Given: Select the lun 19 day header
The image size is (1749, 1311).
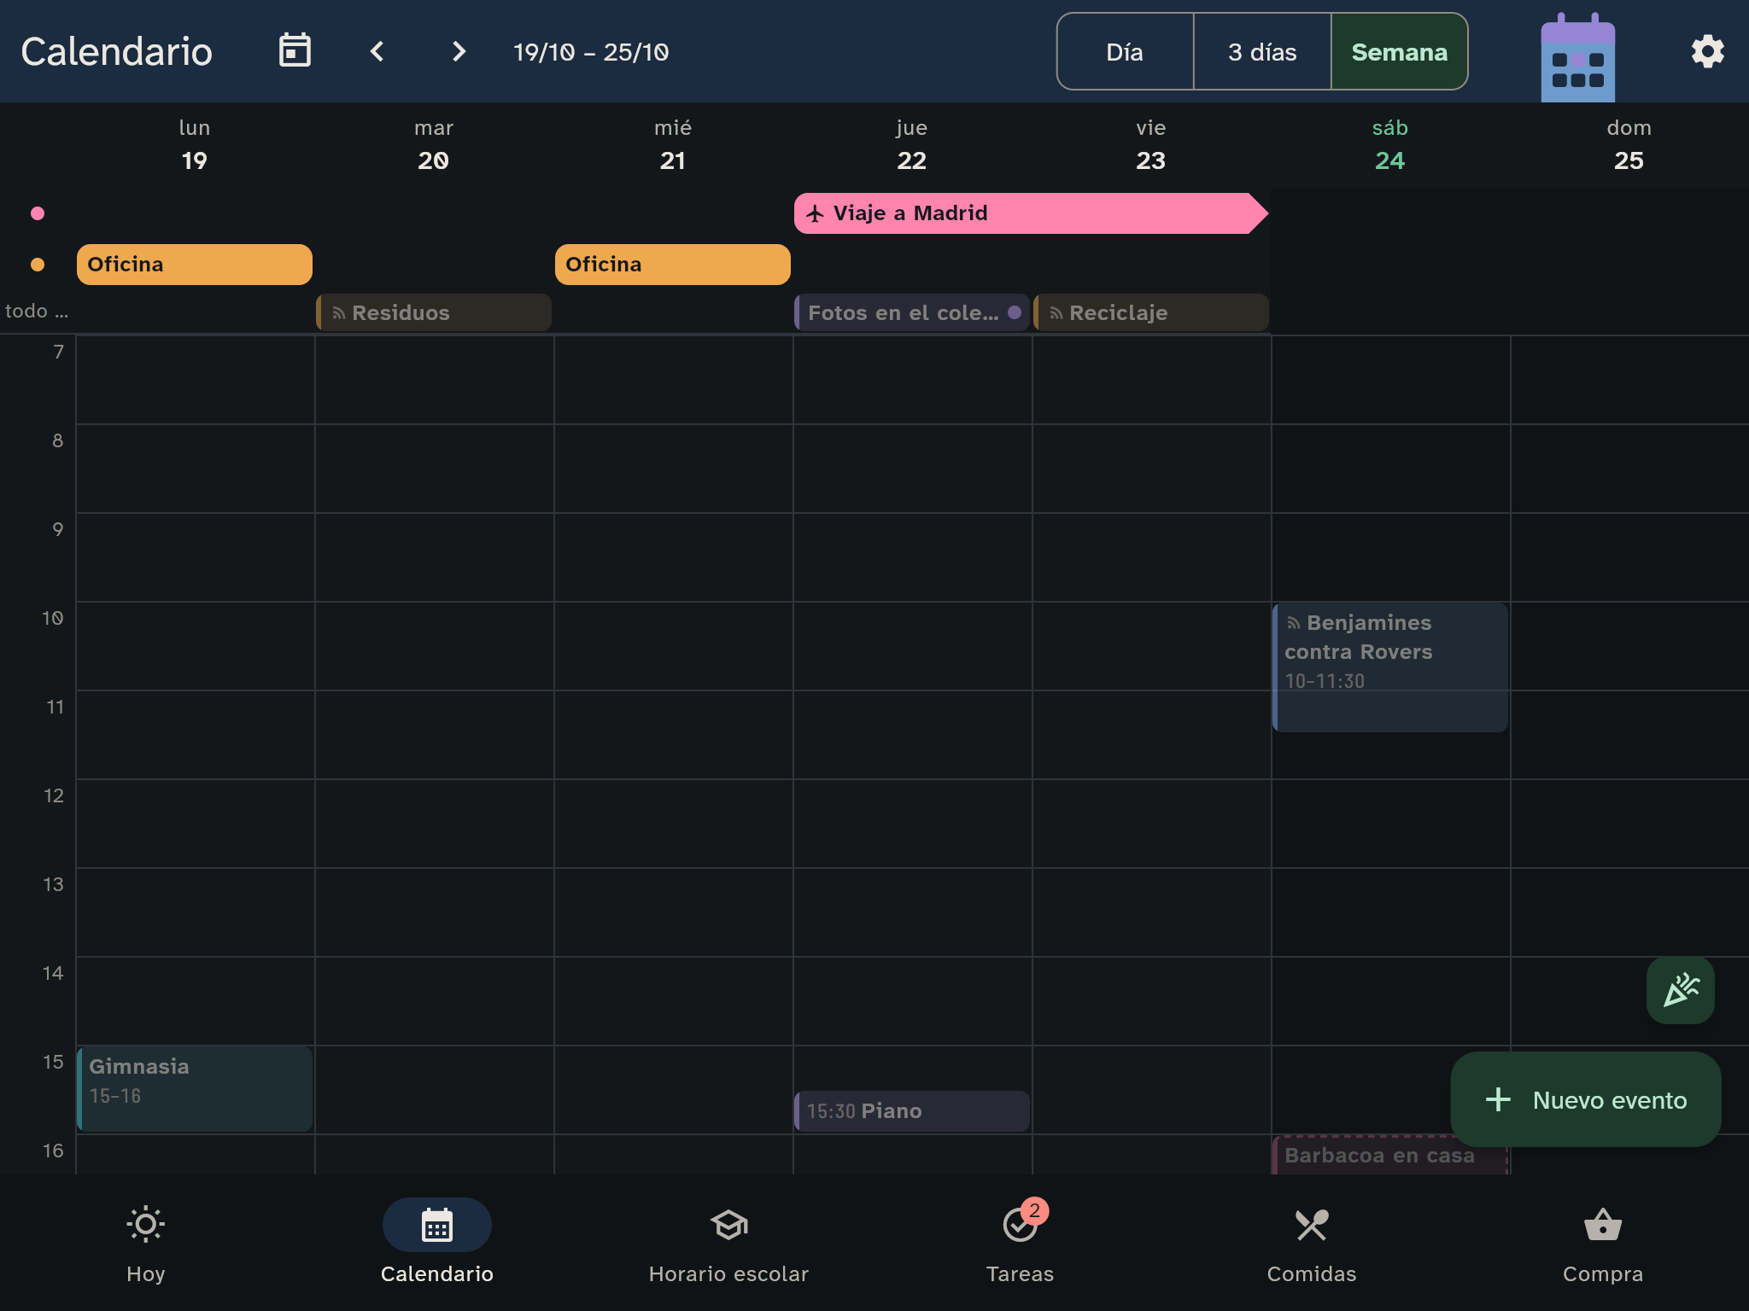Looking at the screenshot, I should 195,145.
